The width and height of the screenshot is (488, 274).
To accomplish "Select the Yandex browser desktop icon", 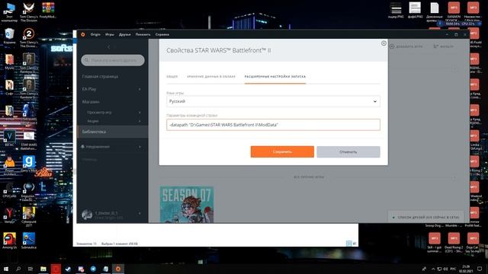I will pos(9,215).
